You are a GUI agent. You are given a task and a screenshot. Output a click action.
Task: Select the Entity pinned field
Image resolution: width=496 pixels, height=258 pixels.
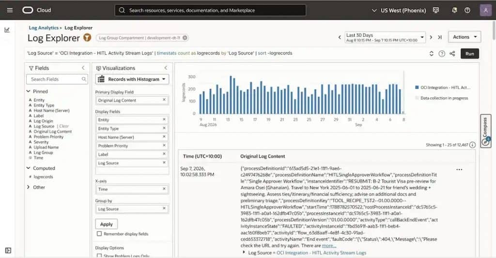[39, 100]
